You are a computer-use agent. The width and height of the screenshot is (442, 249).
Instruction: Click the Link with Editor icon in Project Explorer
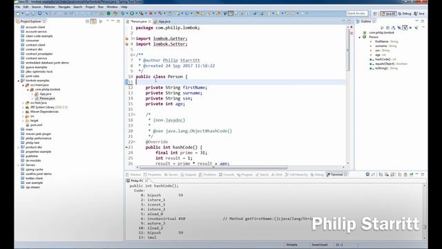point(93,21)
